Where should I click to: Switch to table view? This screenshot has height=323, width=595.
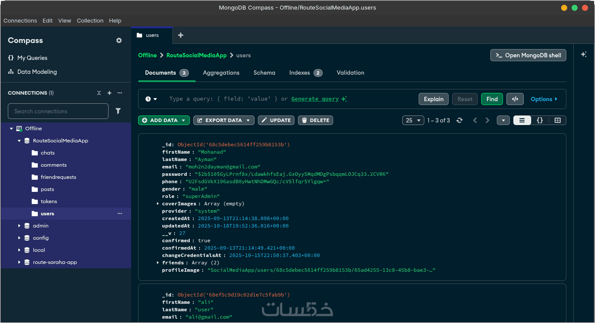coord(558,120)
